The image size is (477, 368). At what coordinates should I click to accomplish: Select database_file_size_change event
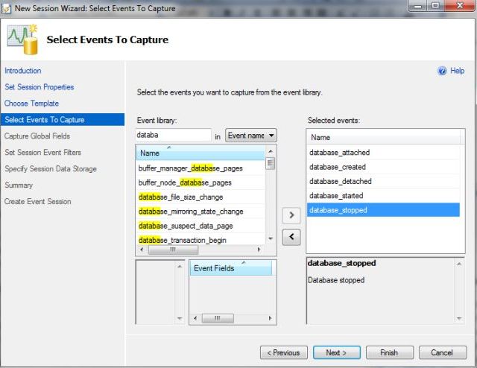(x=200, y=197)
